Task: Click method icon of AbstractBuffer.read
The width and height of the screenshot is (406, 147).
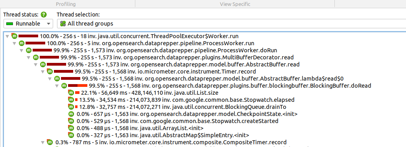Action: pyautogui.click(x=43, y=64)
